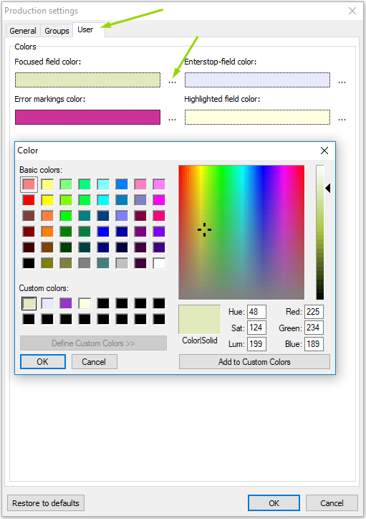
Task: Confirm the Color dialog with OK
Action: tap(43, 362)
